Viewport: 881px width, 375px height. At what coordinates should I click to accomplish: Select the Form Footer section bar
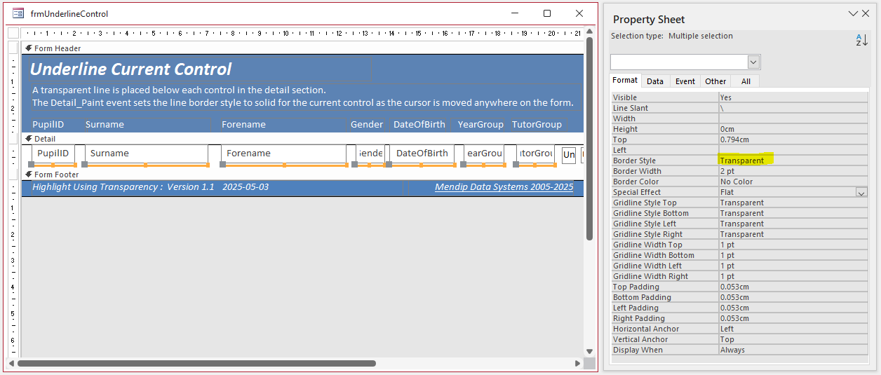(x=302, y=175)
